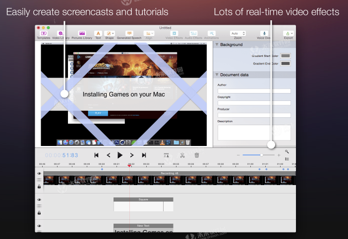Viewport: 348px width, 239px height.
Task: Click into the Description text box
Action: 254,133
